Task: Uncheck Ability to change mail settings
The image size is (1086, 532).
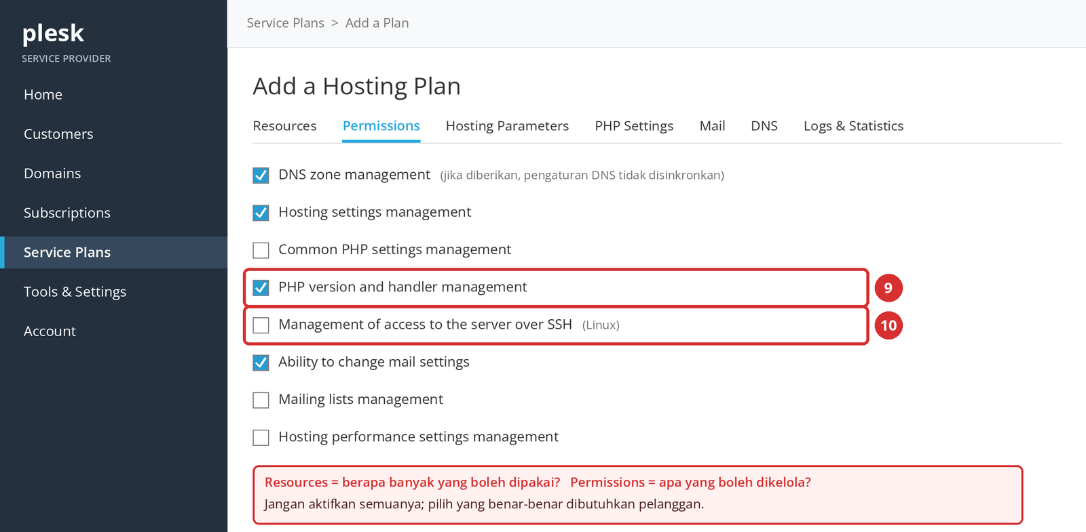Action: pyautogui.click(x=261, y=363)
